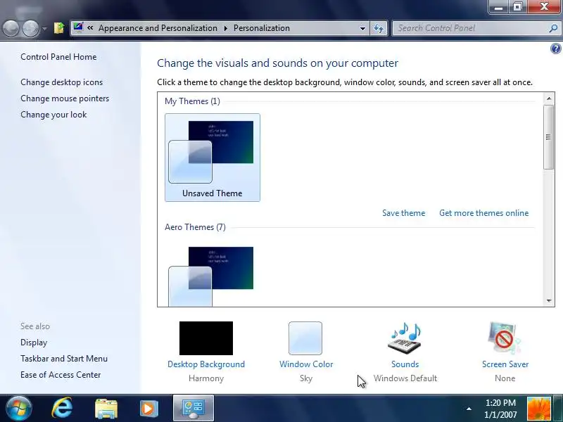Minimize the Personalization window
Viewport: 563px width, 422px height.
coord(498,7)
